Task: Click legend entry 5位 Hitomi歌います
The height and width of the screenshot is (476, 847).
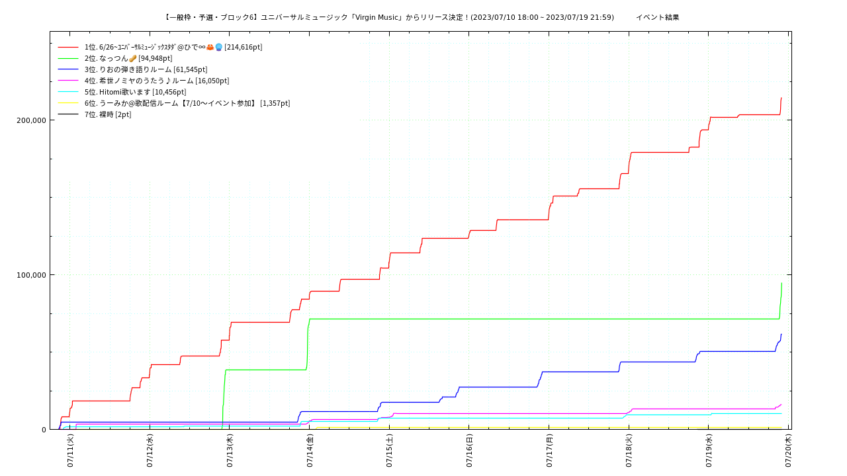Action: pyautogui.click(x=135, y=92)
